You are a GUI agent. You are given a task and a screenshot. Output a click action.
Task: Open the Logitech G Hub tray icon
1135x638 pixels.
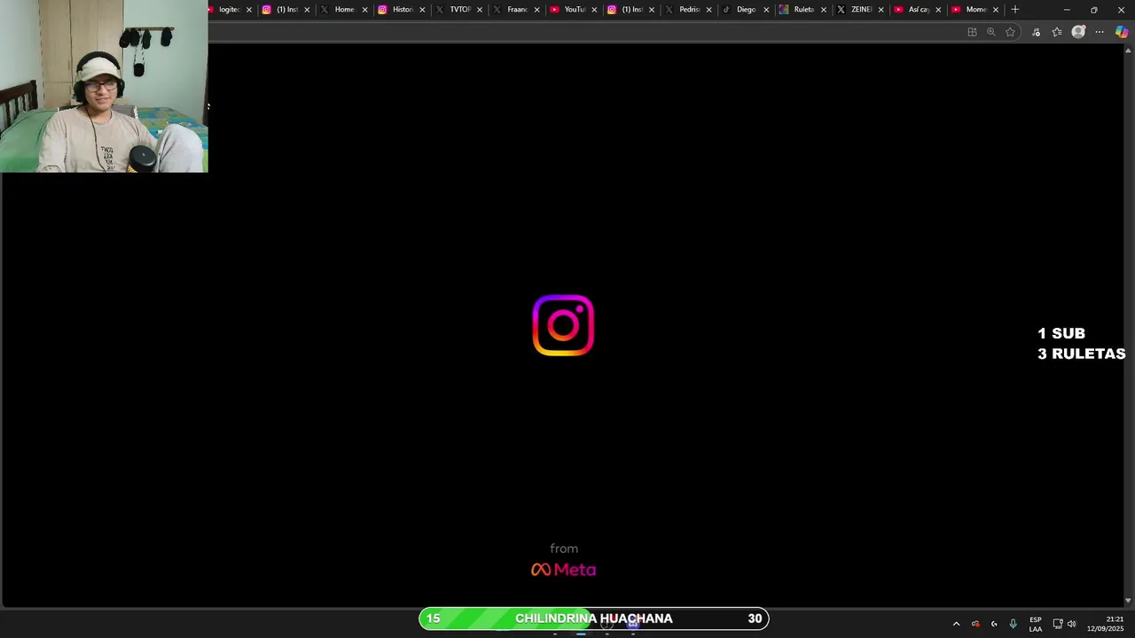click(x=994, y=624)
